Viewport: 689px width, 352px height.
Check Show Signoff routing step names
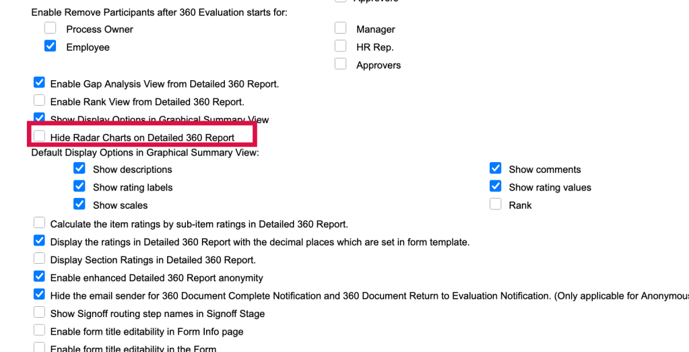pyautogui.click(x=39, y=313)
